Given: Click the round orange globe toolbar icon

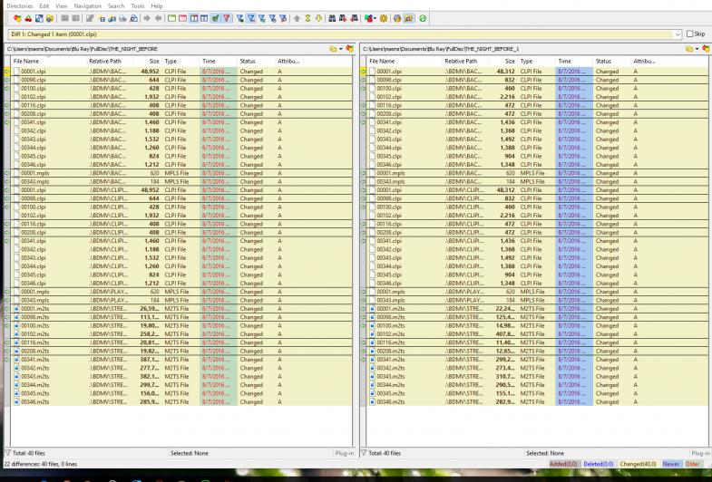Looking at the screenshot, I should (x=397, y=19).
